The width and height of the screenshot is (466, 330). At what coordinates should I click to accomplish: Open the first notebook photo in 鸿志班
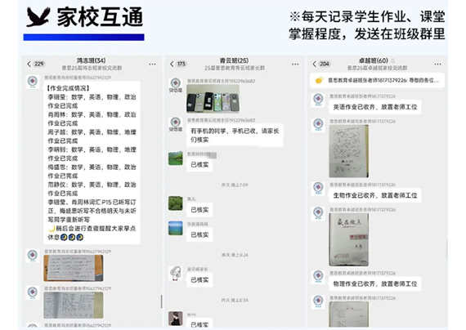click(74, 268)
